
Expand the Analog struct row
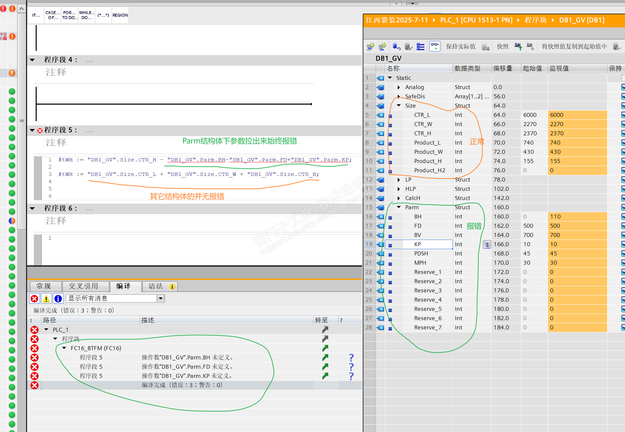click(x=399, y=87)
